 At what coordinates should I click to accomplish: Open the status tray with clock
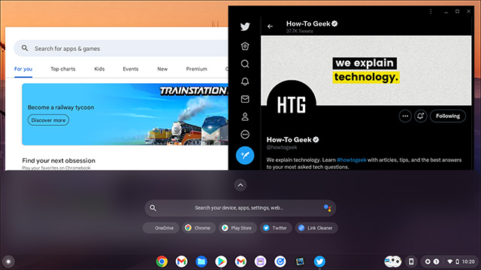[449, 262]
